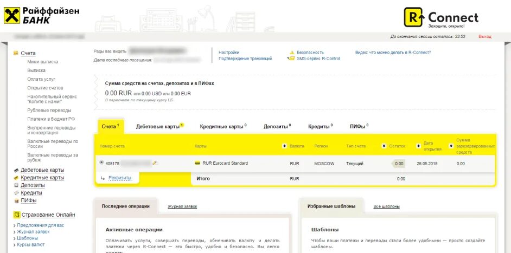Open Выписка in the sidebar
511x253 pixels.
click(36, 70)
